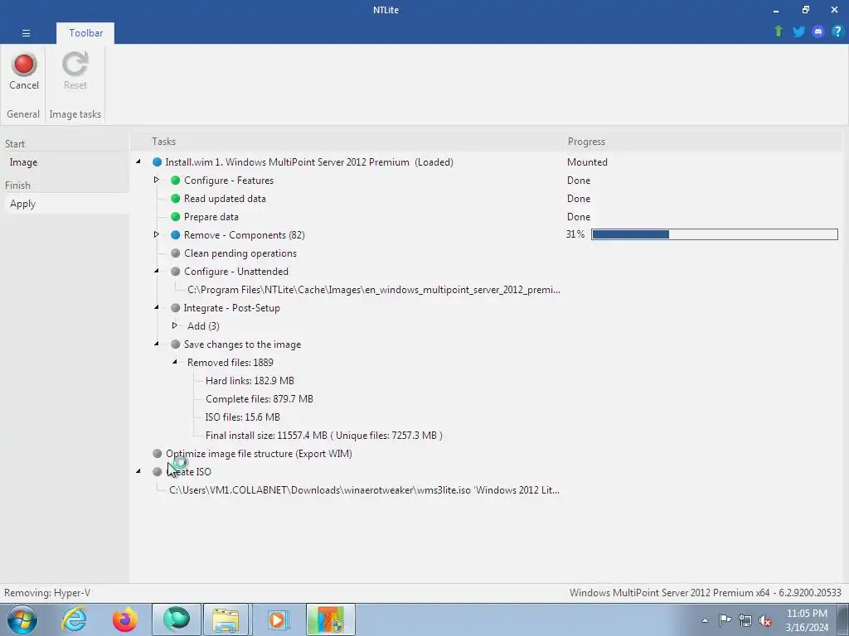This screenshot has width=849, height=636.
Task: Click the red Cancel button
Action: 24,71
